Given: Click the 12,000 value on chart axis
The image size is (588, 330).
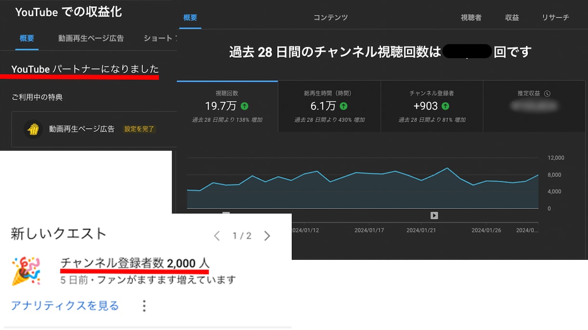Looking at the screenshot, I should [x=556, y=158].
